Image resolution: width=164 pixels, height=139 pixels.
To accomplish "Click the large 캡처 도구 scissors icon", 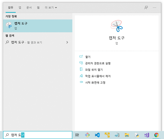I will click(117, 26).
